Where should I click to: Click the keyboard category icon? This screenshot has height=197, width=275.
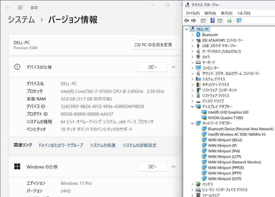(x=198, y=62)
